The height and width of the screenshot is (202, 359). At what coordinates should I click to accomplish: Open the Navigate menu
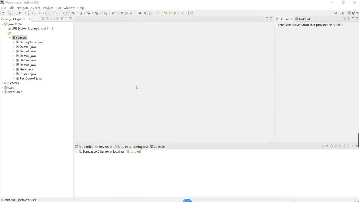[22, 8]
